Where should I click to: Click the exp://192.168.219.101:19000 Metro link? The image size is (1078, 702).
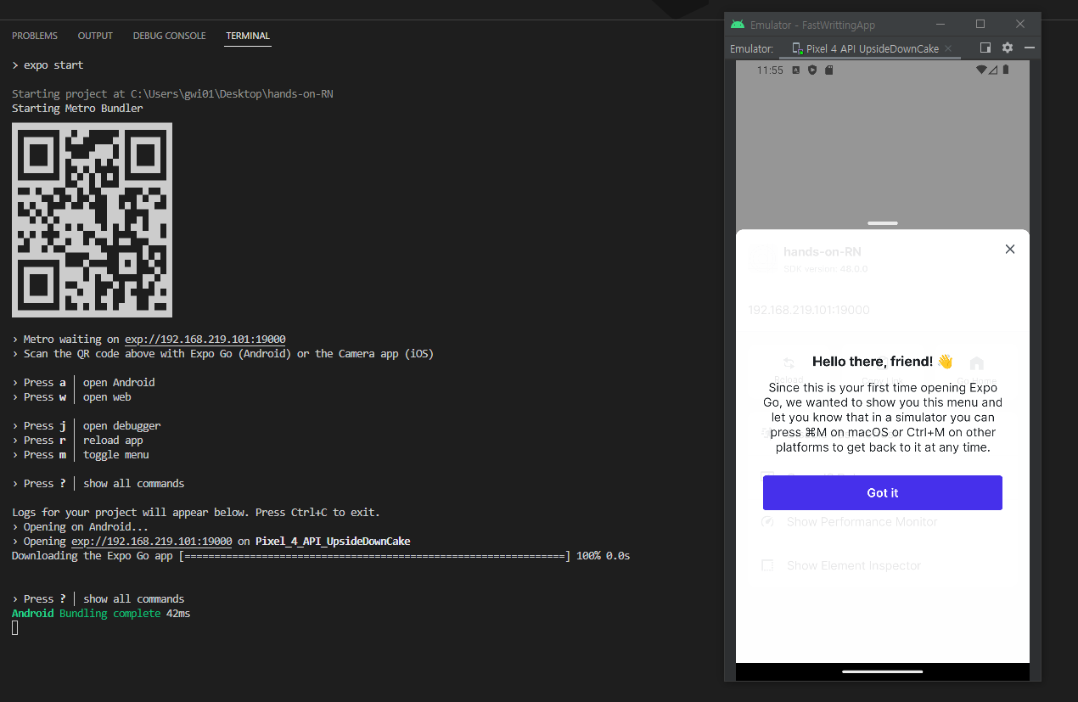tap(205, 339)
